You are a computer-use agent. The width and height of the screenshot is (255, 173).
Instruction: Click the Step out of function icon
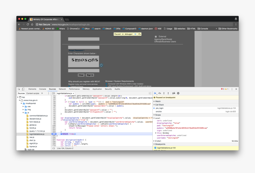pos(168,93)
